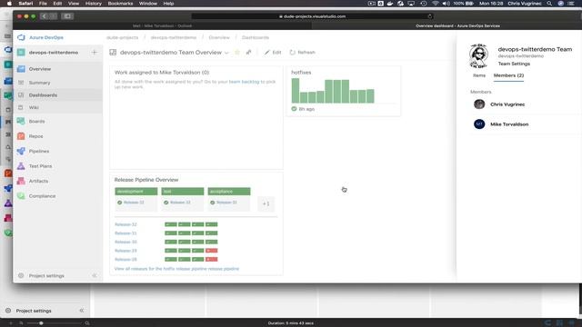The height and width of the screenshot is (327, 582).
Task: Click the Edit dashboard button
Action: coord(273,53)
